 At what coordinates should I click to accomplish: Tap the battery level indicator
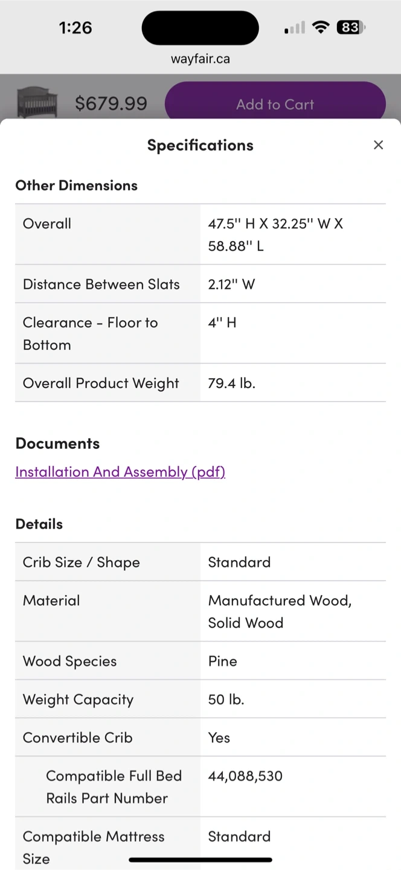pos(351,27)
